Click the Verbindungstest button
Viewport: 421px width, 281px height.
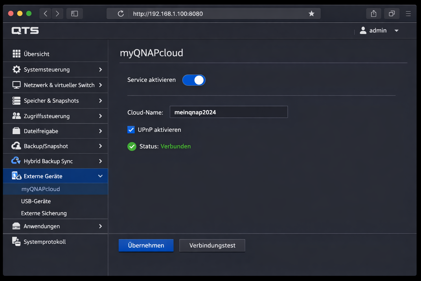(x=212, y=245)
